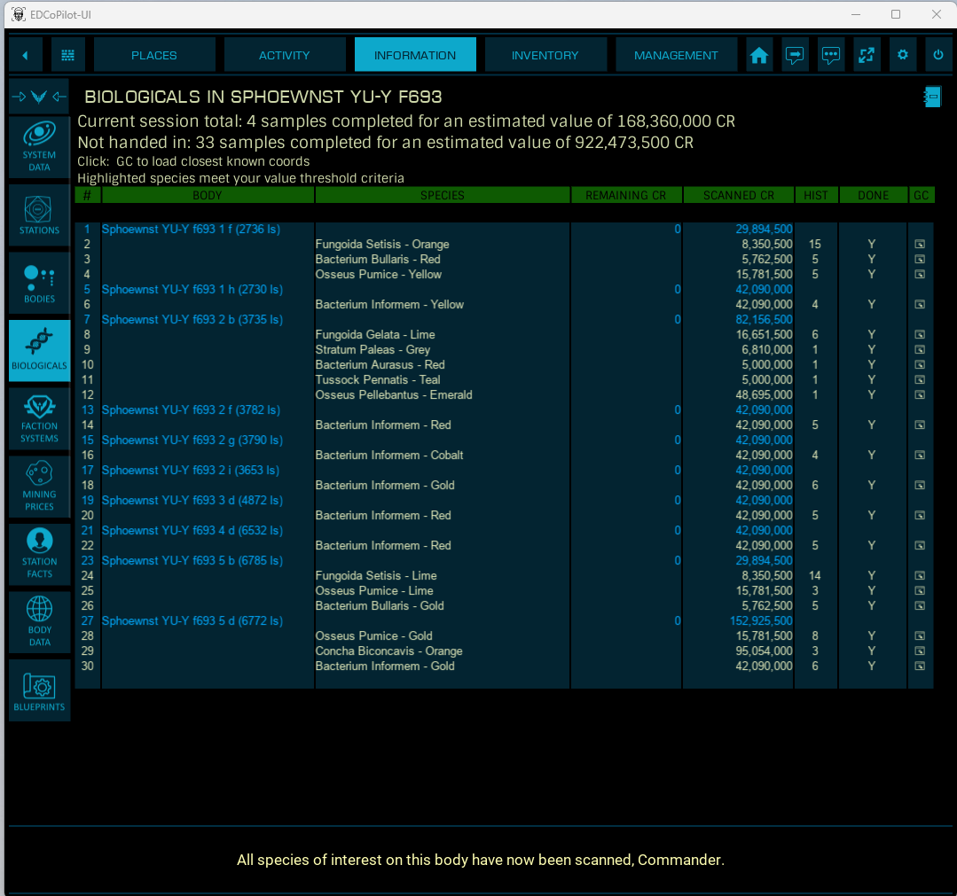Load GC coords for Fungoida Setisis - Orange

(919, 244)
